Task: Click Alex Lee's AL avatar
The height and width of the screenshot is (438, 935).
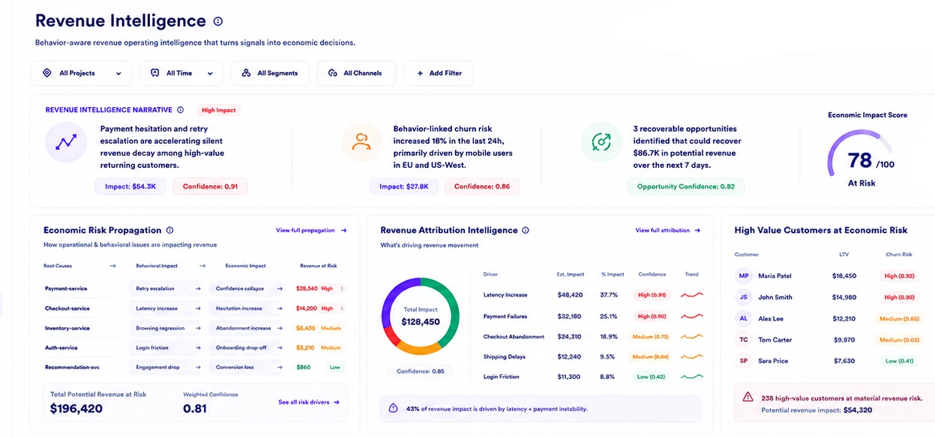Action: click(744, 318)
